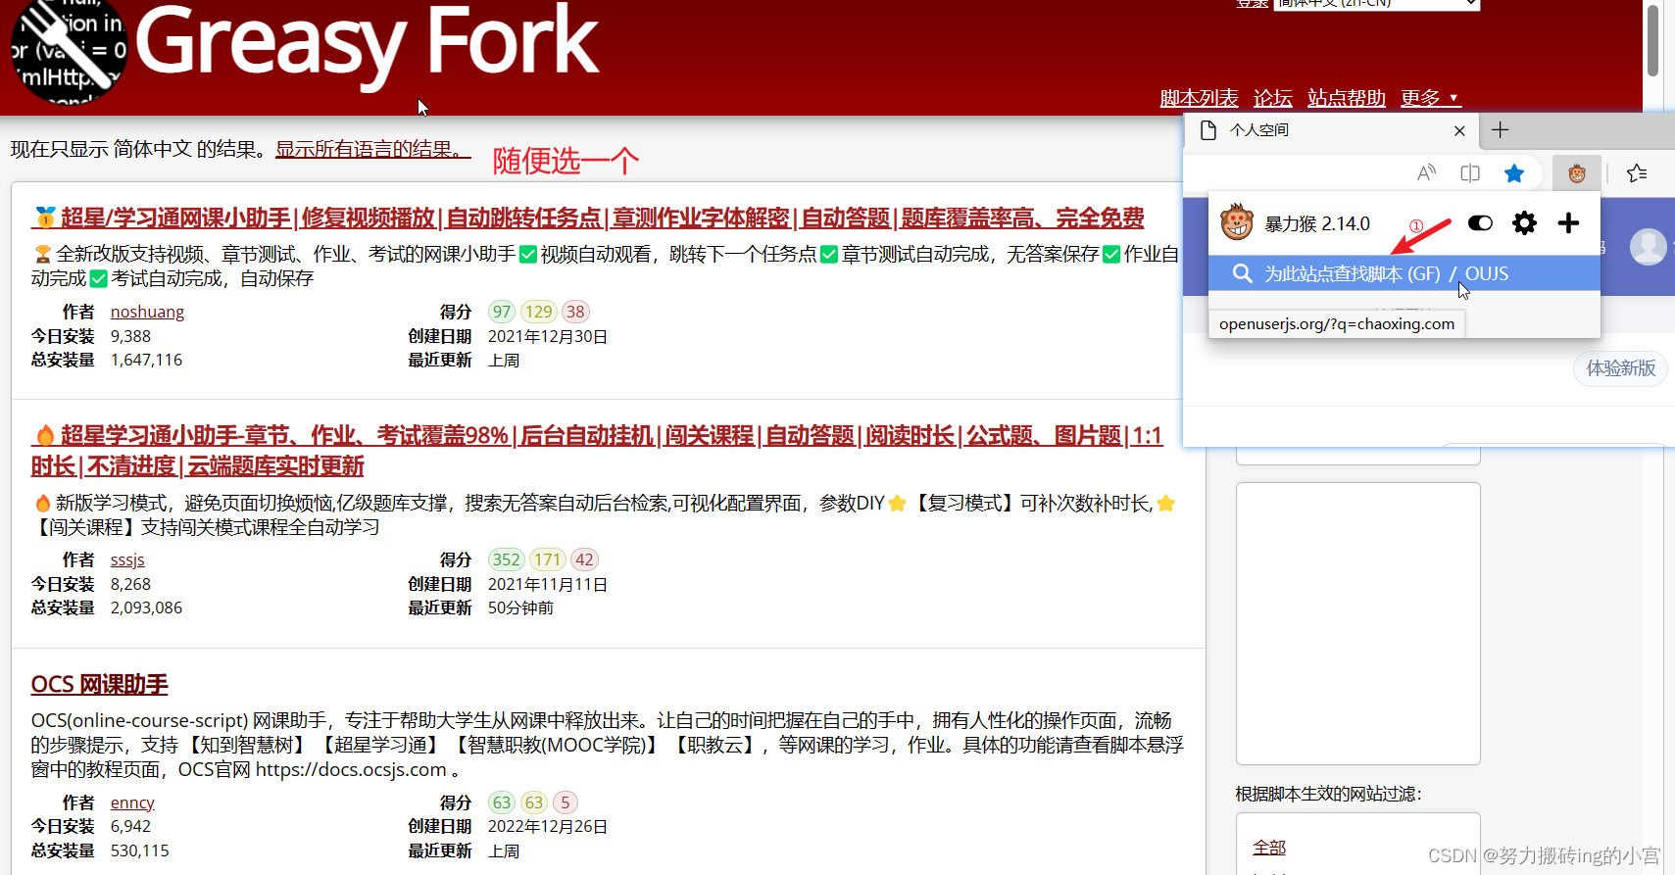Click total installs value 1,647,116
Screen dimensions: 1675x875
click(x=146, y=360)
